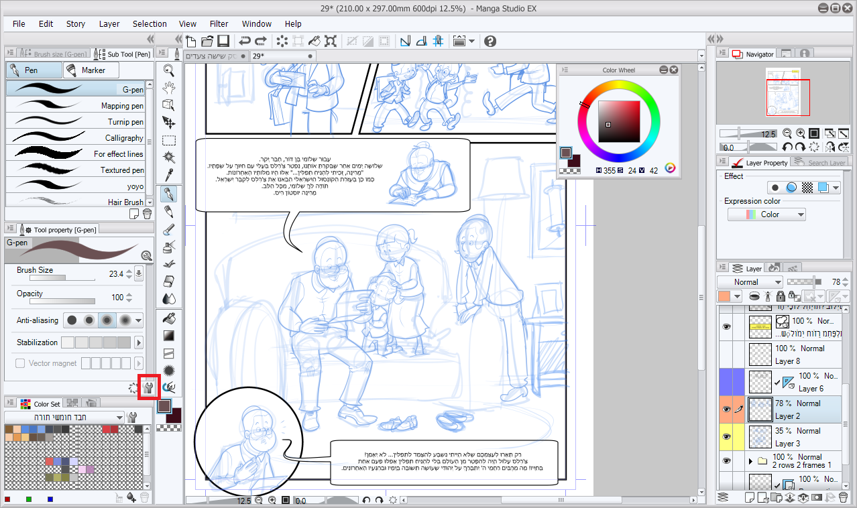Toggle visibility eye of Layer 2
The height and width of the screenshot is (508, 857).
(x=726, y=409)
